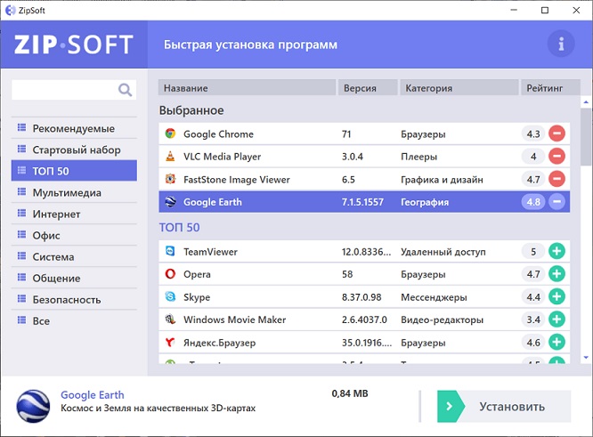Click the 5 rating of TeamViewer
This screenshot has height=437, width=593.
click(532, 251)
